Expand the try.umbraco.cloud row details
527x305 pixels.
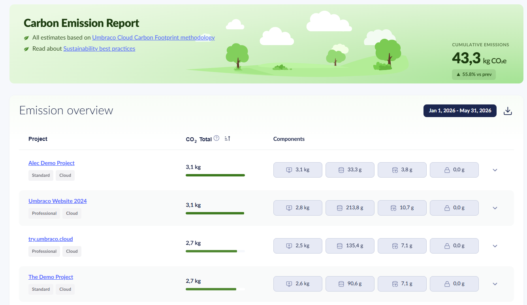pyautogui.click(x=495, y=246)
